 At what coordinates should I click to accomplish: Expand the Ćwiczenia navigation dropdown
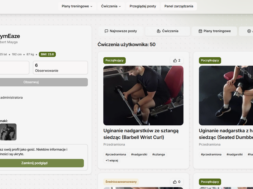coord(112,6)
